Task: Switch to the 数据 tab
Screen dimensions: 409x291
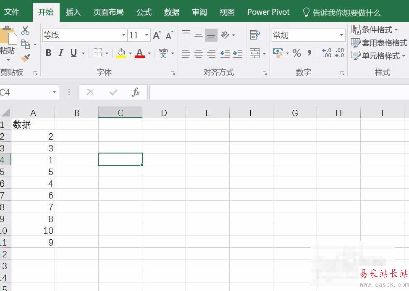Action: point(172,12)
